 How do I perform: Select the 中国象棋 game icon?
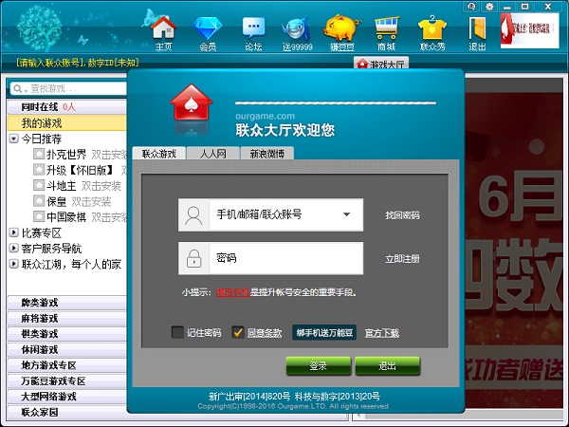39,216
